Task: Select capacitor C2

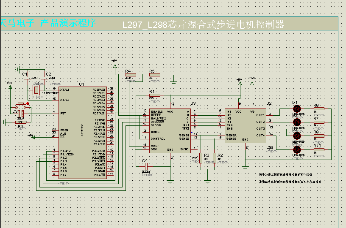Action: point(45,78)
